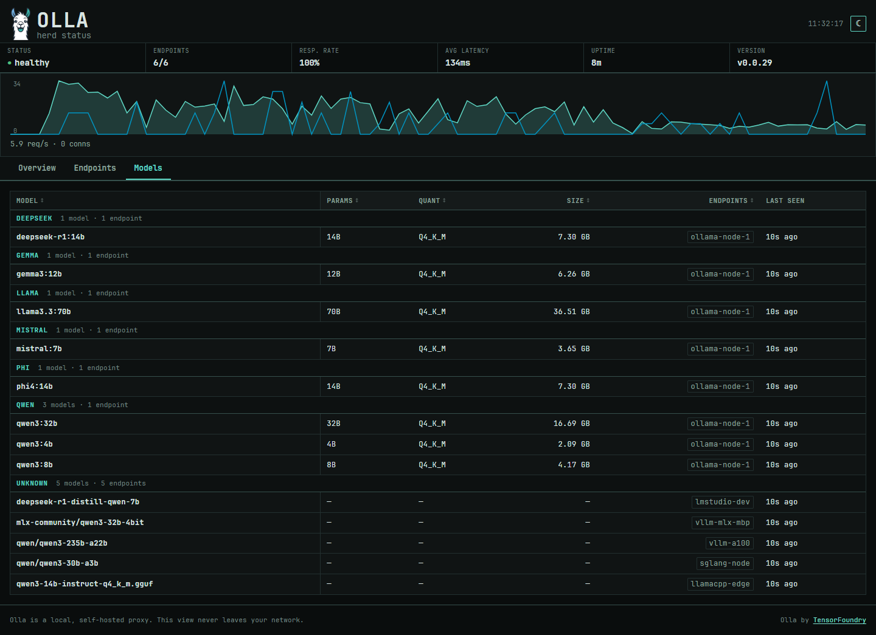The height and width of the screenshot is (635, 876).
Task: Click ollama-node-1 tag in phi4:14b row
Action: click(x=720, y=386)
